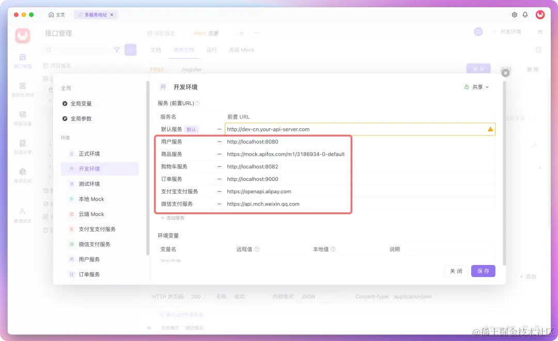This screenshot has width=558, height=341.
Task: Open the user avatar menu
Action: point(540,14)
